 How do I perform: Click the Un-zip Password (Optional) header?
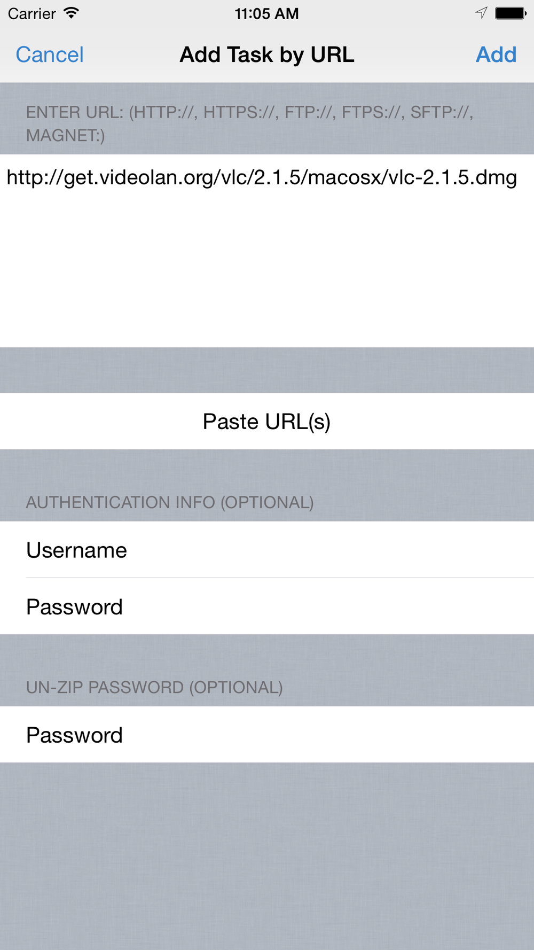pos(154,687)
